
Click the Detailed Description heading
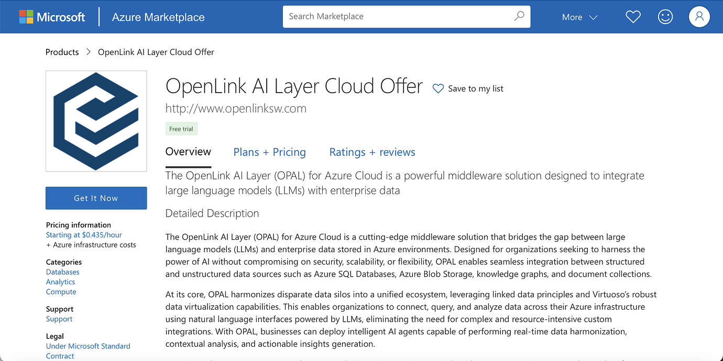click(212, 213)
